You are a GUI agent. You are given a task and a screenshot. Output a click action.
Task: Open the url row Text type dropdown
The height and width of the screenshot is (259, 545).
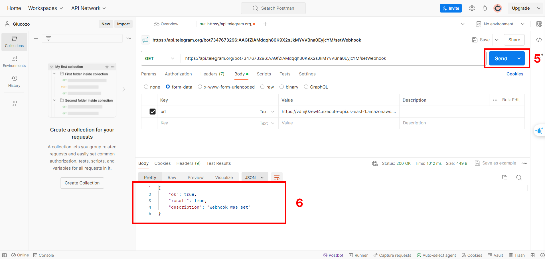click(267, 112)
